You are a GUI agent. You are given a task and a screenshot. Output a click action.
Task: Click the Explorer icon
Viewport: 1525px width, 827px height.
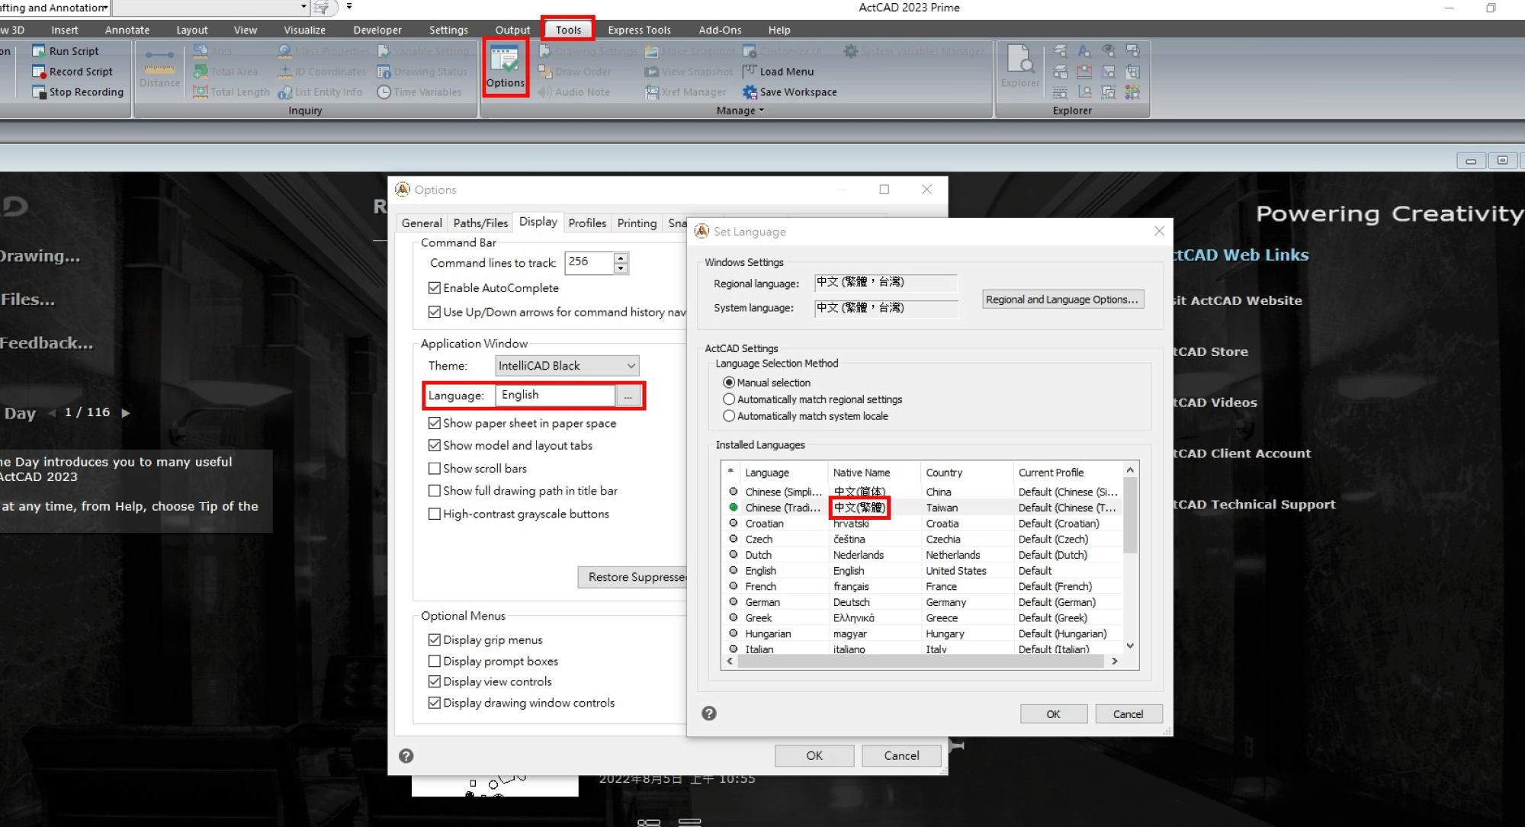click(1019, 59)
